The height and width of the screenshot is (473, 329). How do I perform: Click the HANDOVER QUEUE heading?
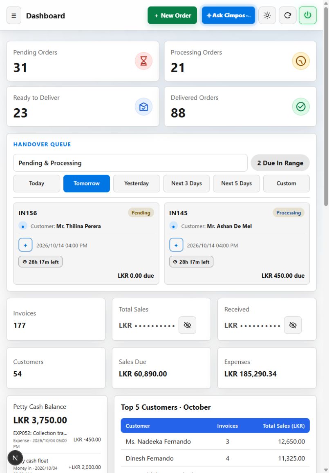point(42,145)
